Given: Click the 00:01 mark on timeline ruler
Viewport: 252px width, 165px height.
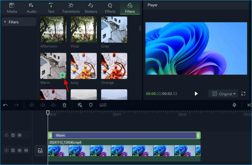Looking at the screenshot, I should point(117,115).
